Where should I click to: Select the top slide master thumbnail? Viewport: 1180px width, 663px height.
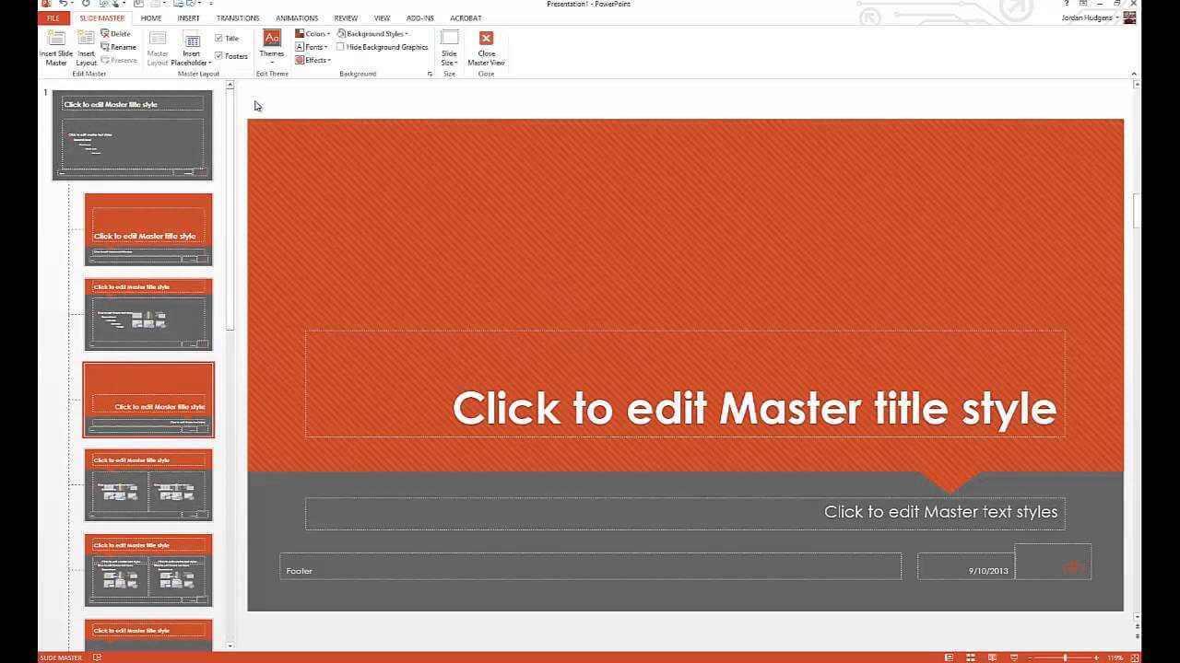133,135
